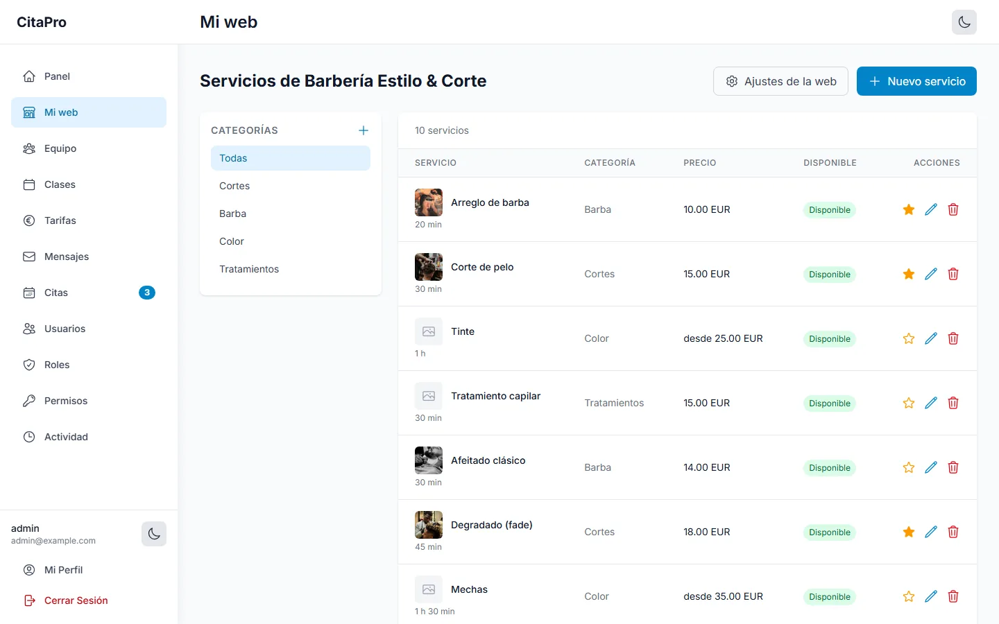Delete the Mechas service
The image size is (999, 624).
953,596
